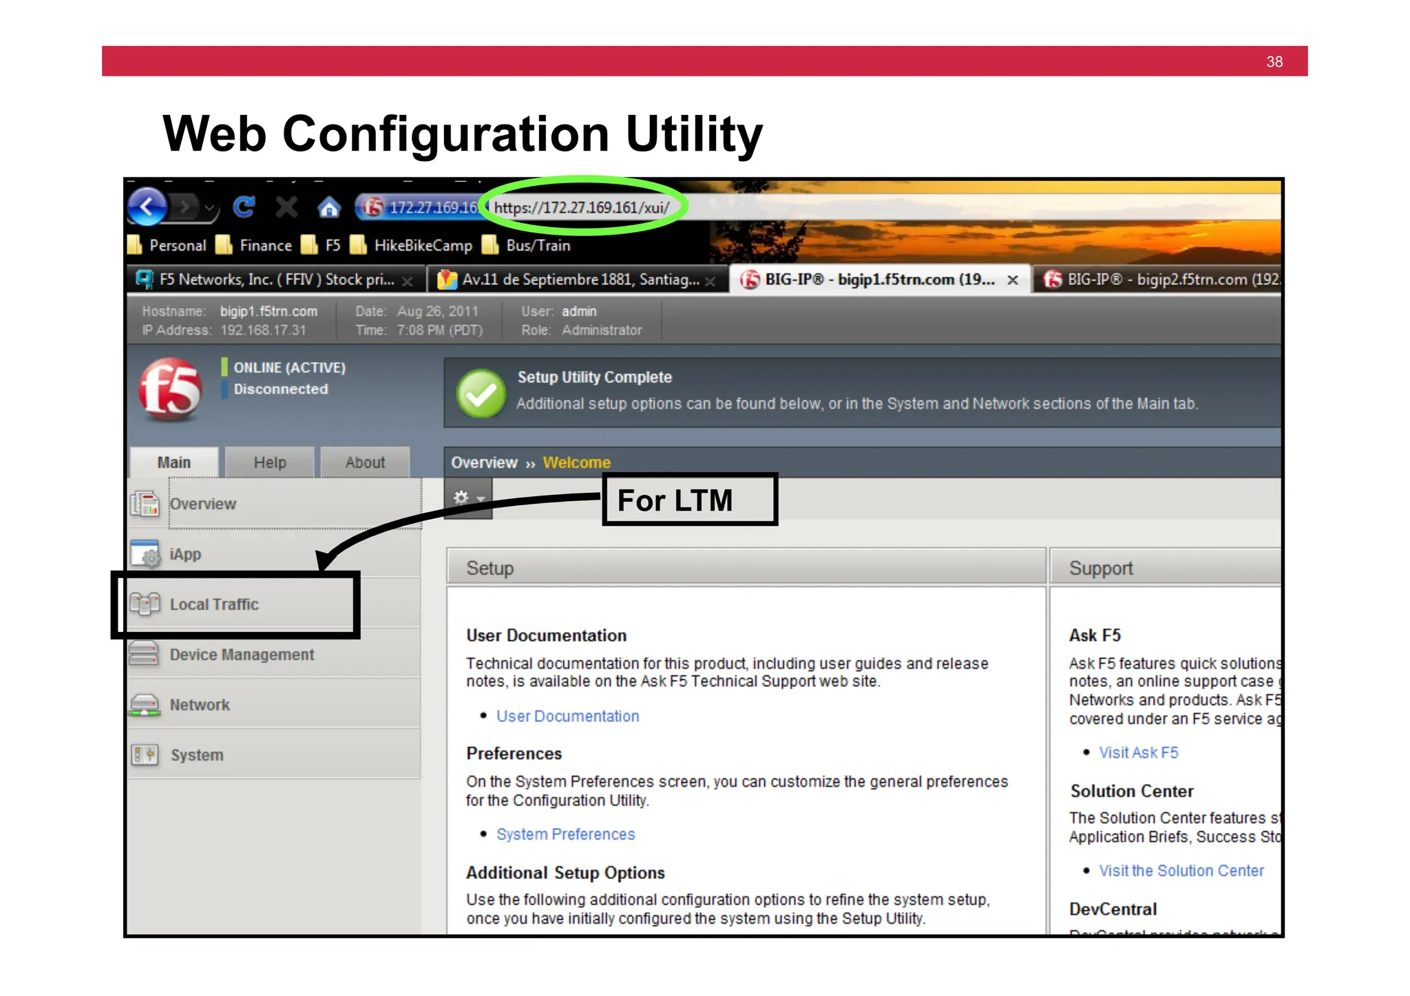The width and height of the screenshot is (1410, 996).
Task: Close the Av.11 de Septiembre tab
Action: 711,281
